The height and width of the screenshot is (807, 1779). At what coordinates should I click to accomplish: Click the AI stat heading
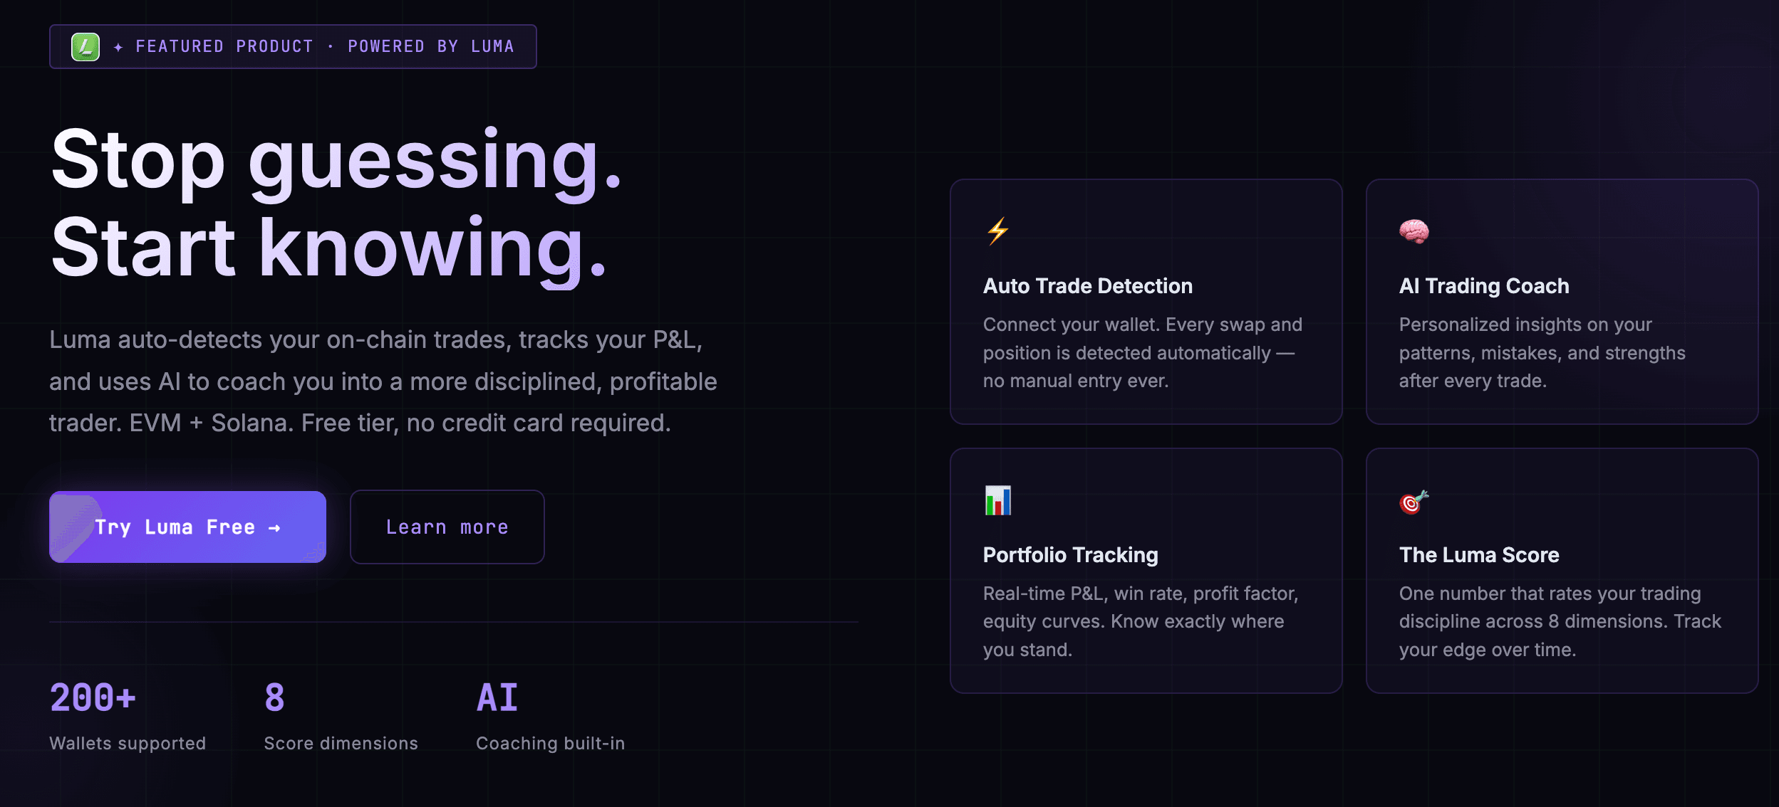497,697
